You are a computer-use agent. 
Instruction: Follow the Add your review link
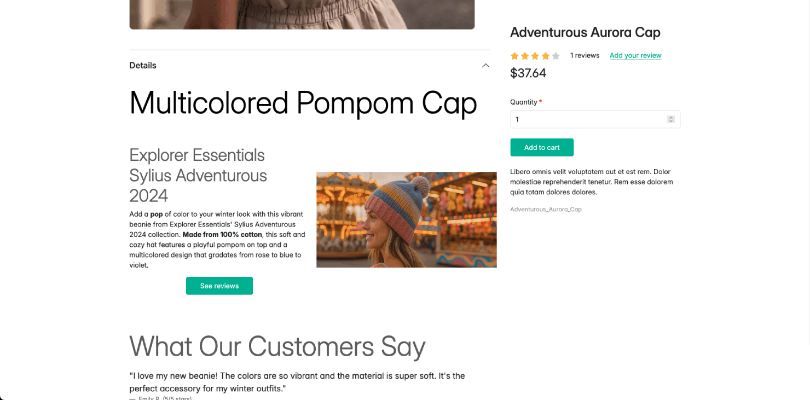(x=635, y=55)
